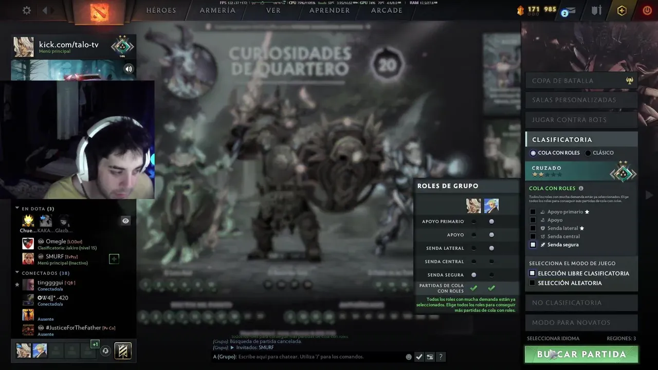Click the Cruzado rank medal banner
658x370 pixels.
point(581,171)
